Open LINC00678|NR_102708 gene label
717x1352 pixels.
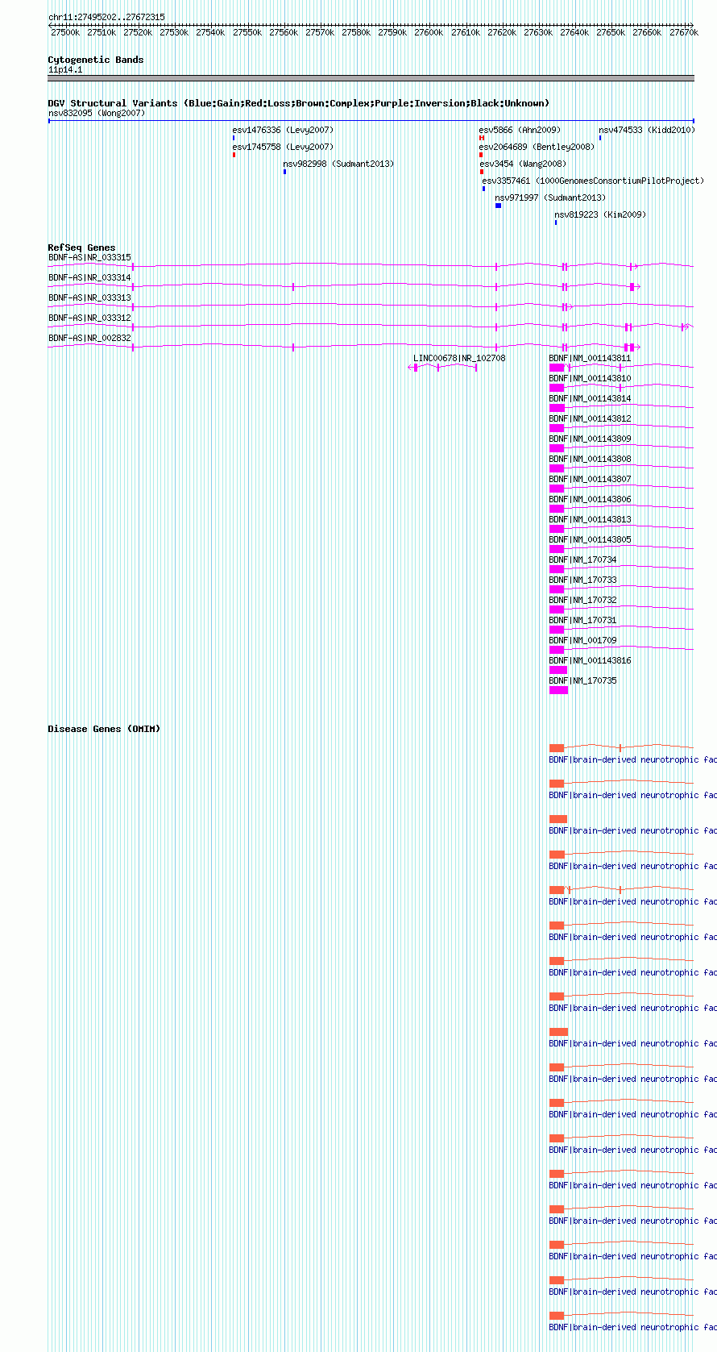point(459,358)
